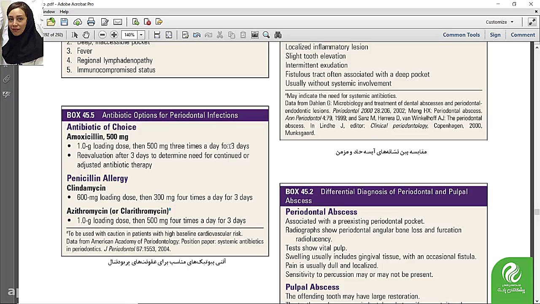Click 'Usually without systemic involvement' line
This screenshot has height=304, width=540.
click(x=338, y=84)
